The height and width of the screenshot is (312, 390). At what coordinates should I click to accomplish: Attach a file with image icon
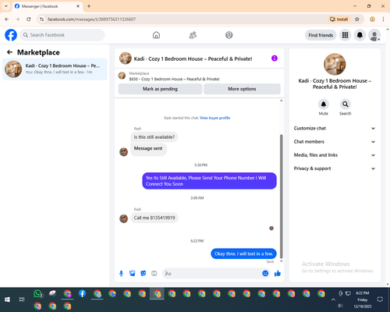[x=133, y=273]
